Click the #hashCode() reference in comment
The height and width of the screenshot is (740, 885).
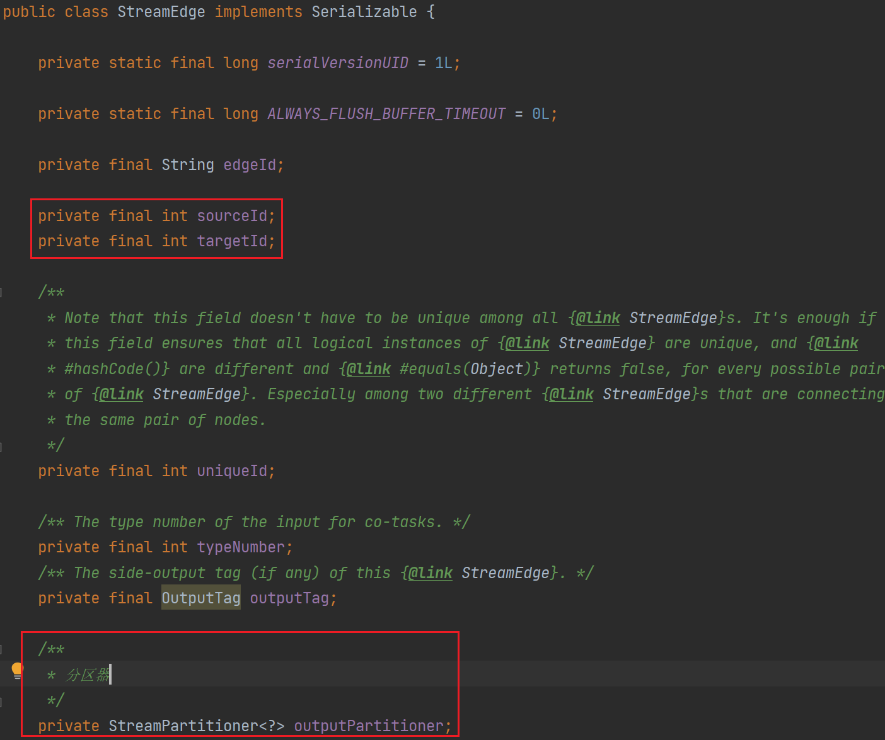point(113,369)
